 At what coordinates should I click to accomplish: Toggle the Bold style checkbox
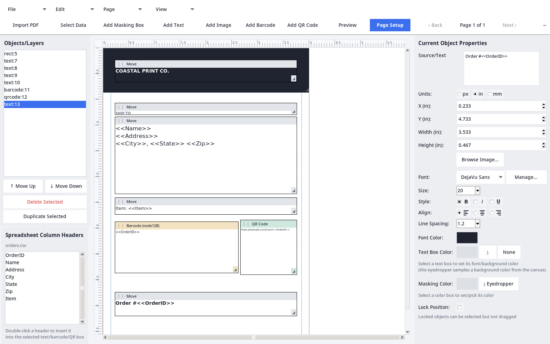click(x=459, y=202)
